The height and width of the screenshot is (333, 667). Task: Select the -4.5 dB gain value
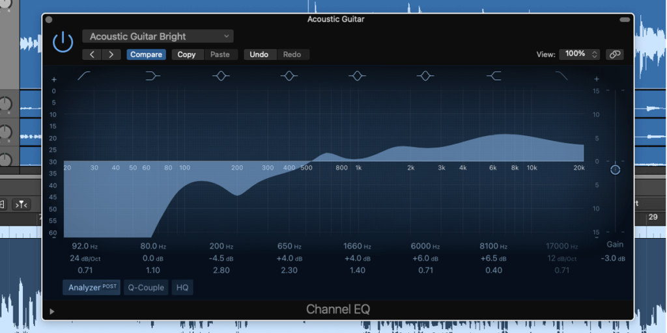tap(221, 258)
